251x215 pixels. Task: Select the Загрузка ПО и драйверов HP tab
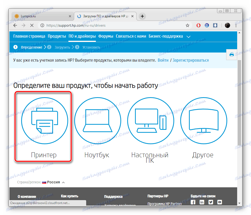105,16
